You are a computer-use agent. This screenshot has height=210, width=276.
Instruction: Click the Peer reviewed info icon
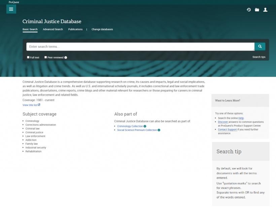click(x=66, y=57)
